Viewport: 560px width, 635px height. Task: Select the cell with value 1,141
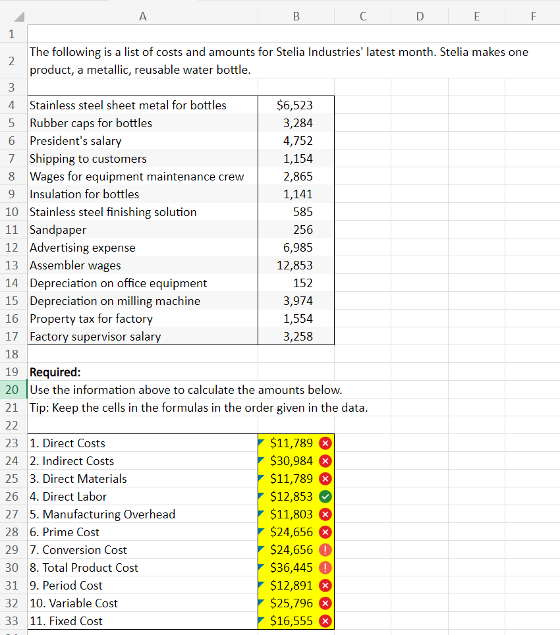[296, 194]
